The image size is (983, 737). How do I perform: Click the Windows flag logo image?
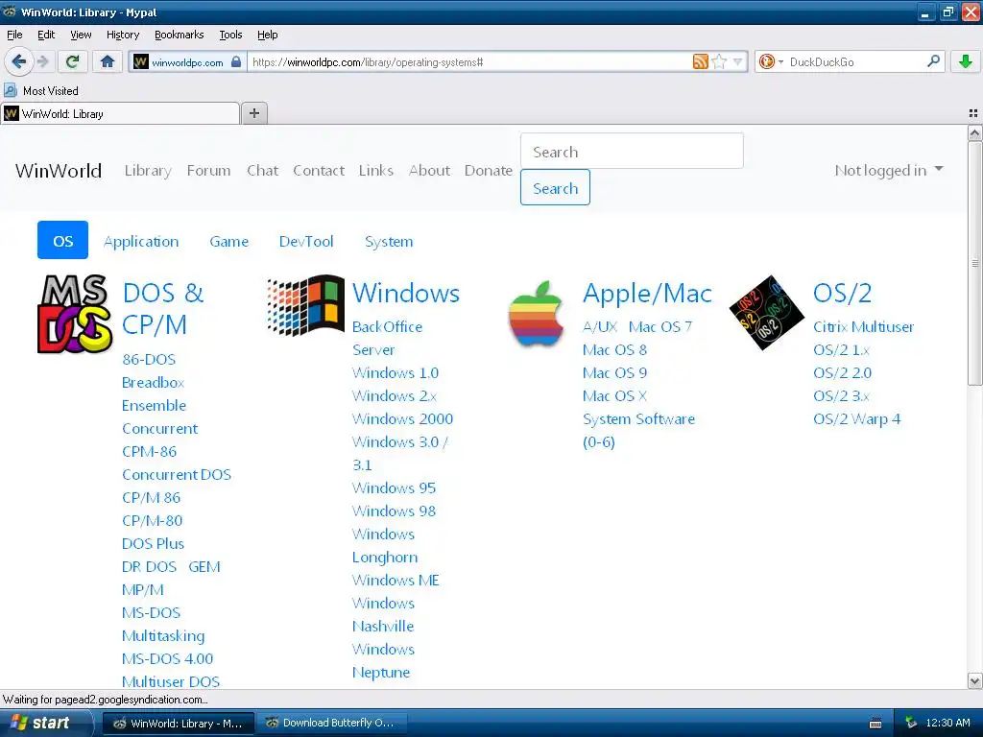pos(305,304)
